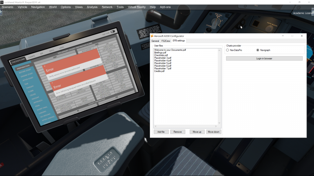
Task: Select Navigraph as charts provider
Action: click(258, 50)
